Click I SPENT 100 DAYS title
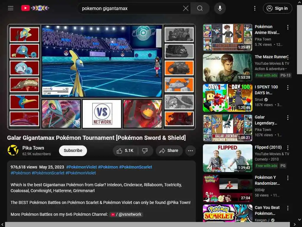 click(266, 90)
